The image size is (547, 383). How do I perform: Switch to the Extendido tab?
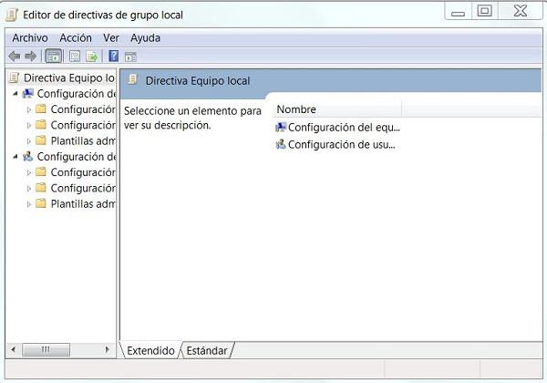(x=150, y=350)
